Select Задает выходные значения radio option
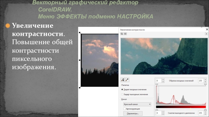209x117 pixels. click(x=135, y=94)
